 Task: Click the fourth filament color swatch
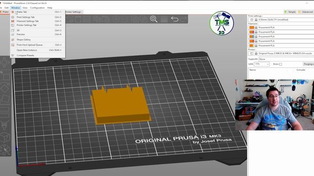(252, 41)
